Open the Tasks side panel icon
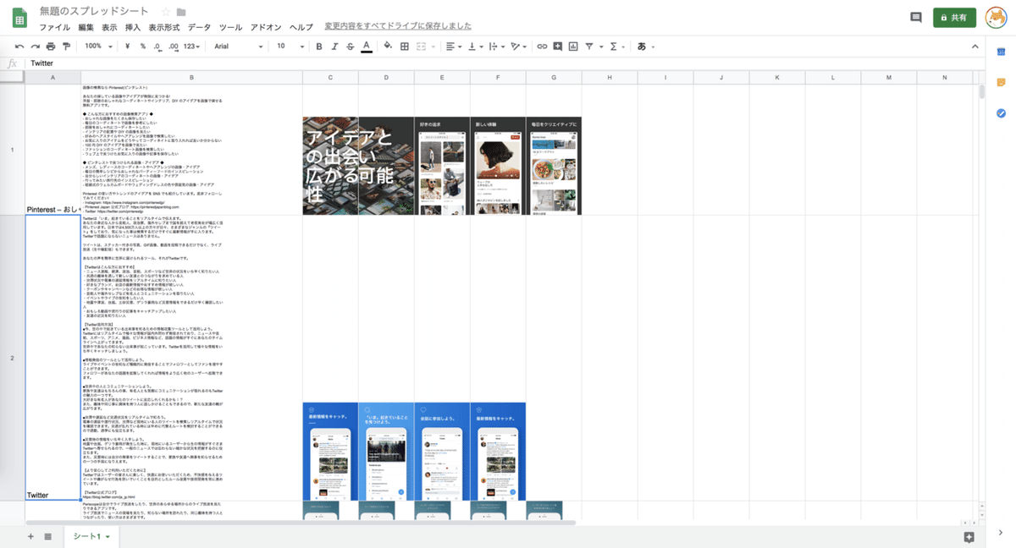Image resolution: width=1016 pixels, height=548 pixels. tap(1001, 112)
